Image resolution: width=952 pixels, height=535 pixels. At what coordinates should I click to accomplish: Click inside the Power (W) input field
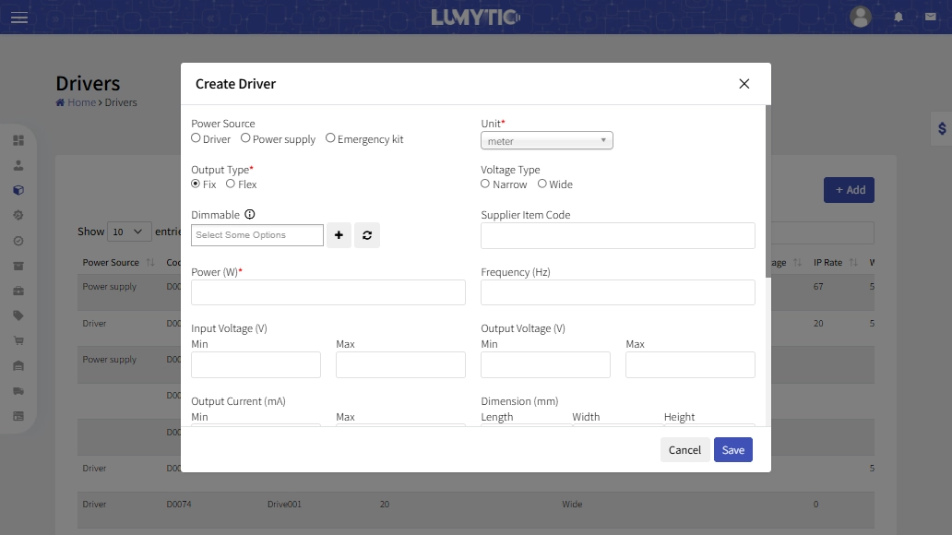point(327,291)
